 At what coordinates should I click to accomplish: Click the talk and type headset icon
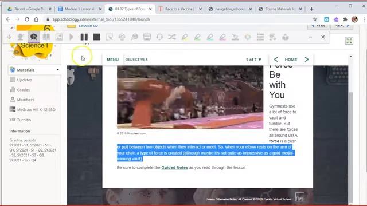159,37
